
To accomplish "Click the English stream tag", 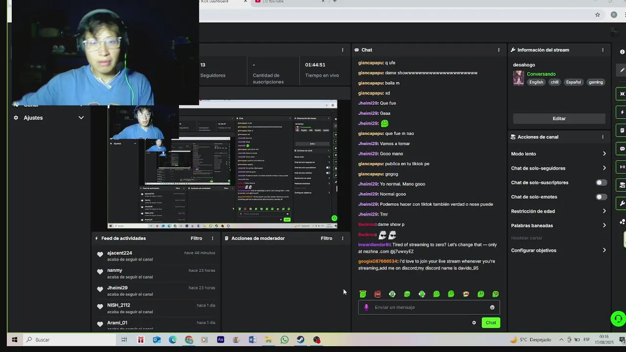I will [x=536, y=82].
